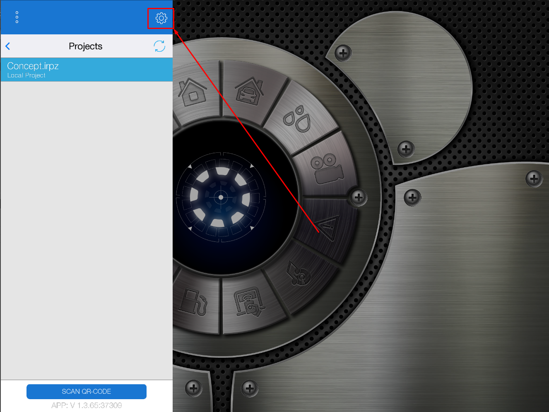Click the glowing center dial of wheel

pos(221,198)
